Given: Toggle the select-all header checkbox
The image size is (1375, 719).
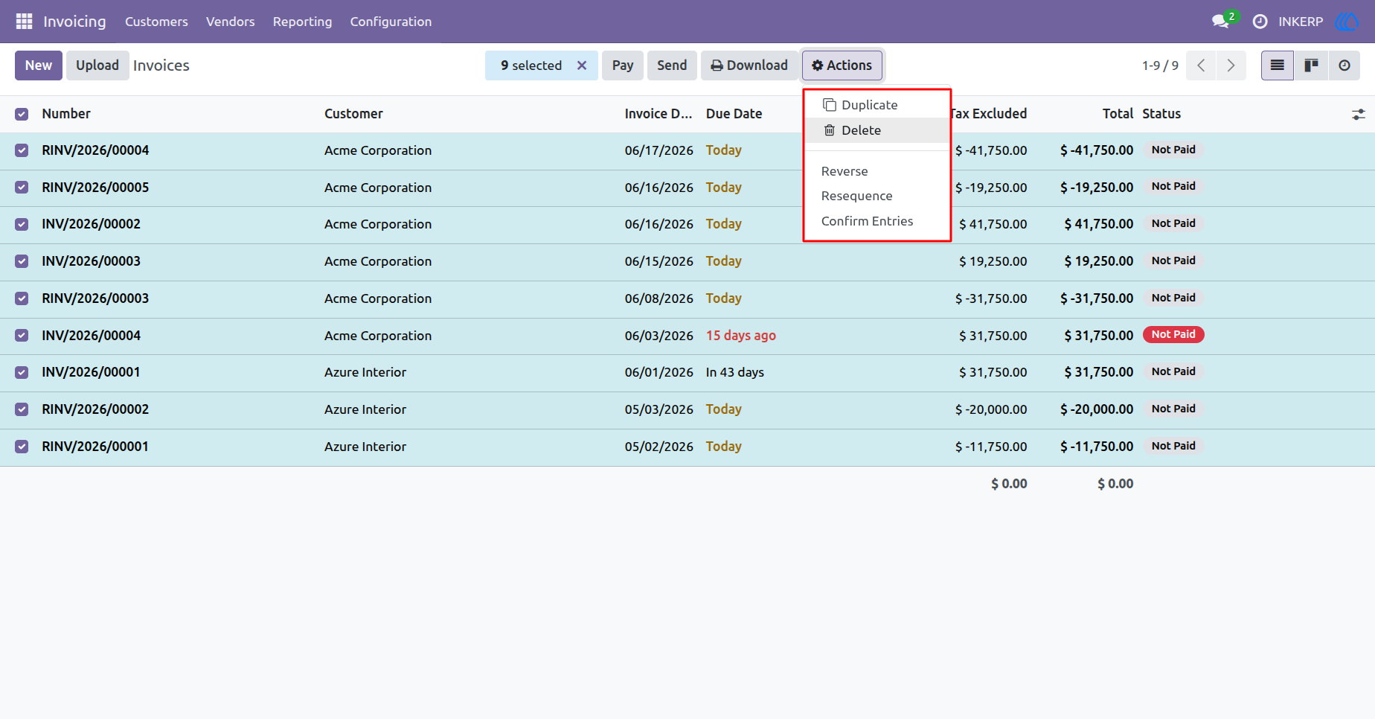Looking at the screenshot, I should pyautogui.click(x=22, y=114).
